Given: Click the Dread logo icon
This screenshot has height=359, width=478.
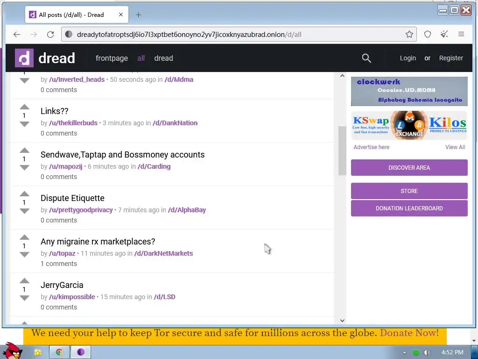Looking at the screenshot, I should pos(24,58).
